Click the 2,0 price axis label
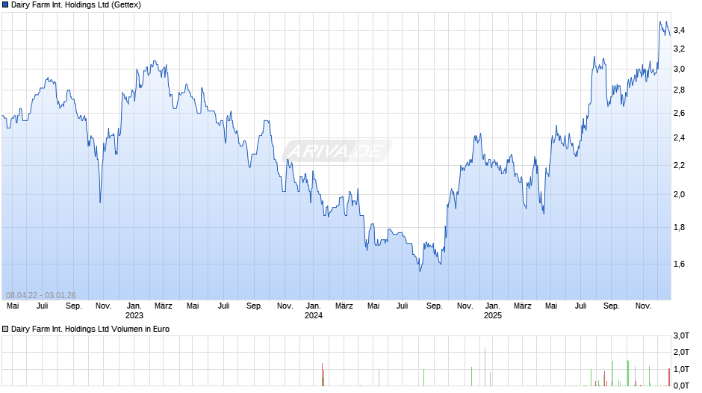 click(679, 194)
